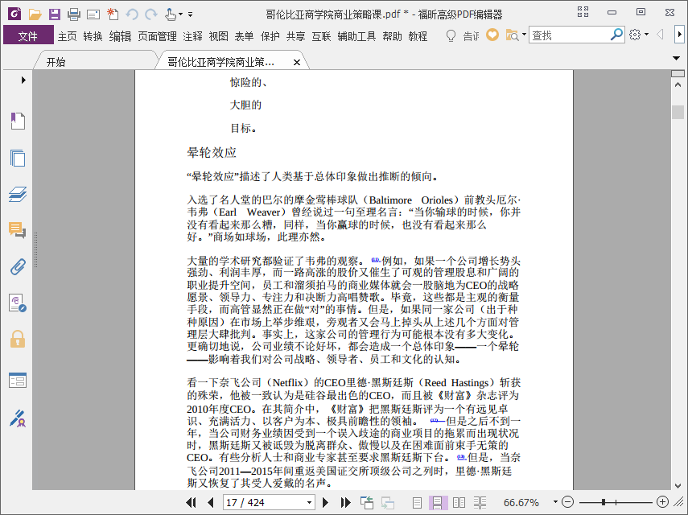The width and height of the screenshot is (688, 515).
Task: Click in the 查找 search field
Action: pos(569,35)
